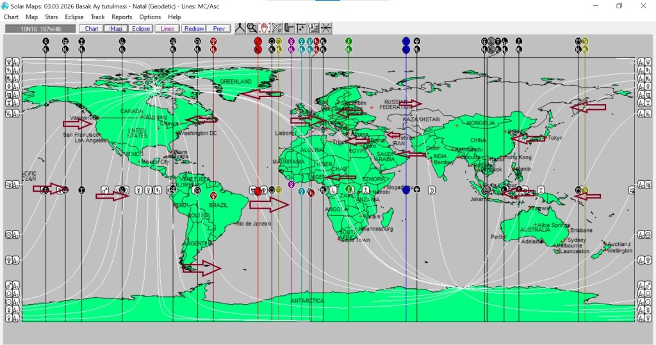
Task: Select the compass dividers tool icon
Action: (x=240, y=28)
